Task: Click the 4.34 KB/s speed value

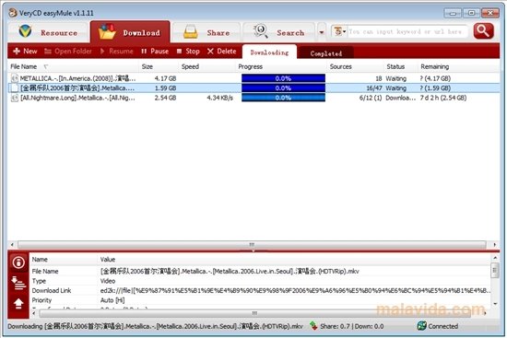Action: click(220, 98)
